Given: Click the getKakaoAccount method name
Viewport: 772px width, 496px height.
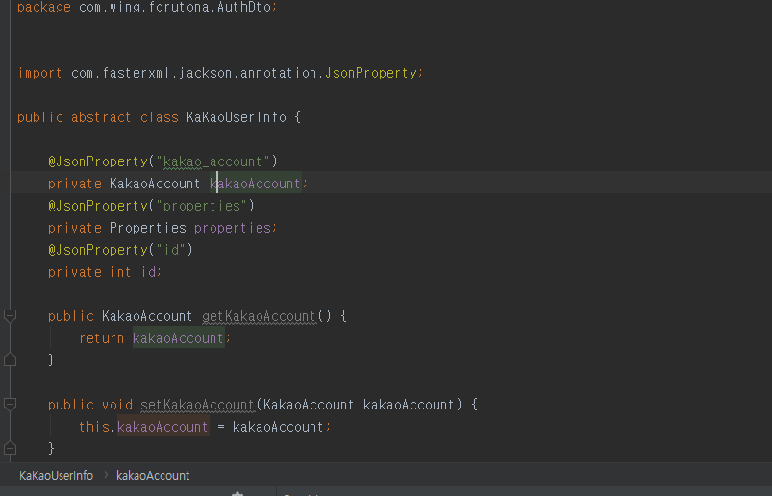Looking at the screenshot, I should (259, 316).
